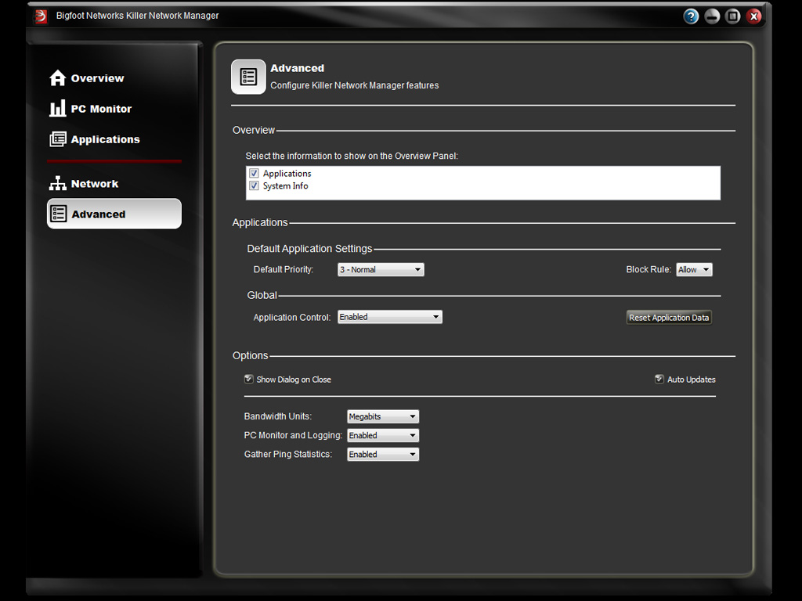Click 'Select the information to show' instruction text

pyautogui.click(x=352, y=156)
